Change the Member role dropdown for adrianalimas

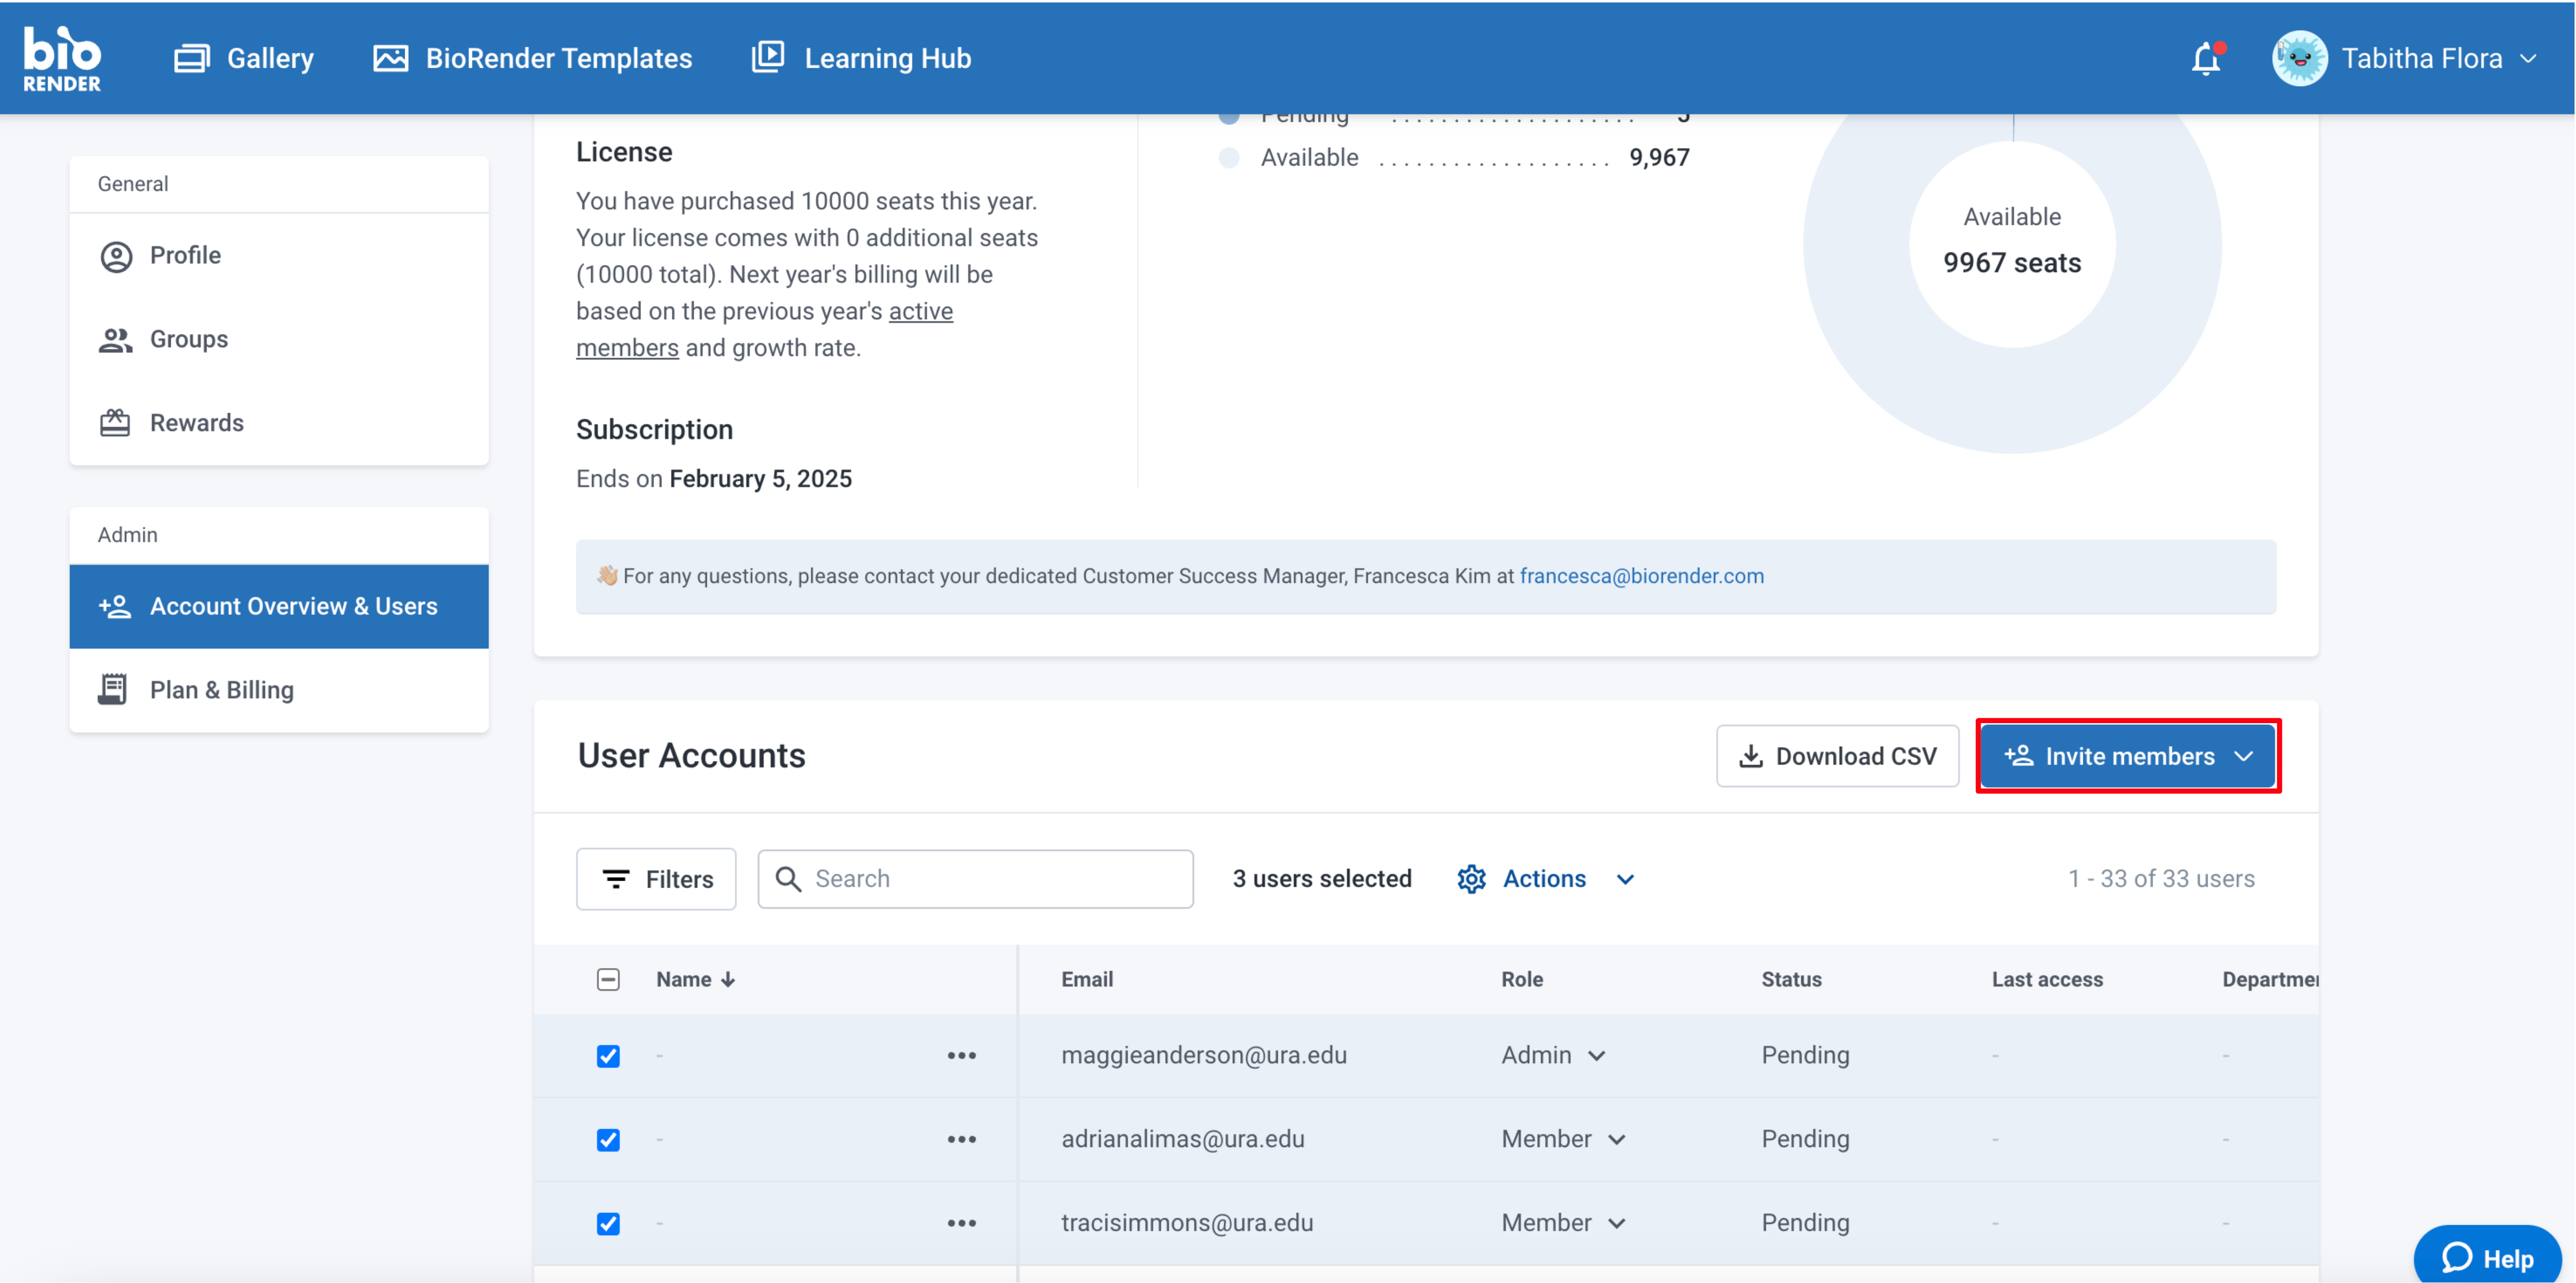tap(1563, 1140)
